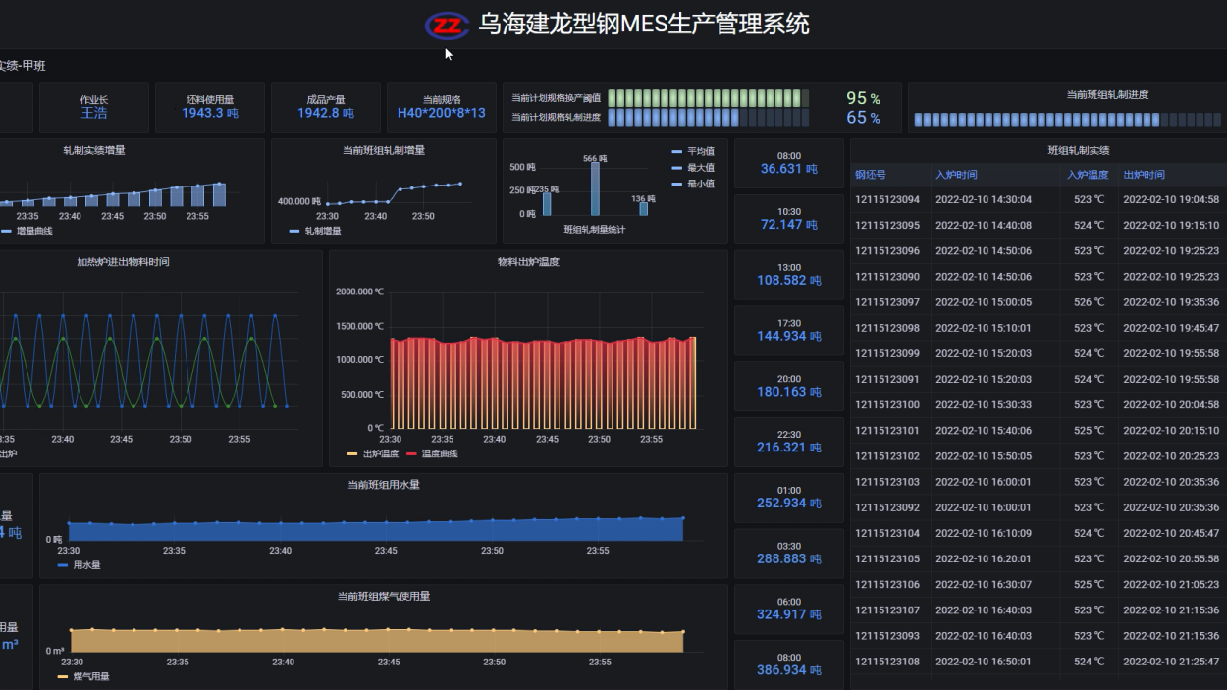Toggle the 最大值 legend entry
The image size is (1227, 690).
tap(700, 168)
